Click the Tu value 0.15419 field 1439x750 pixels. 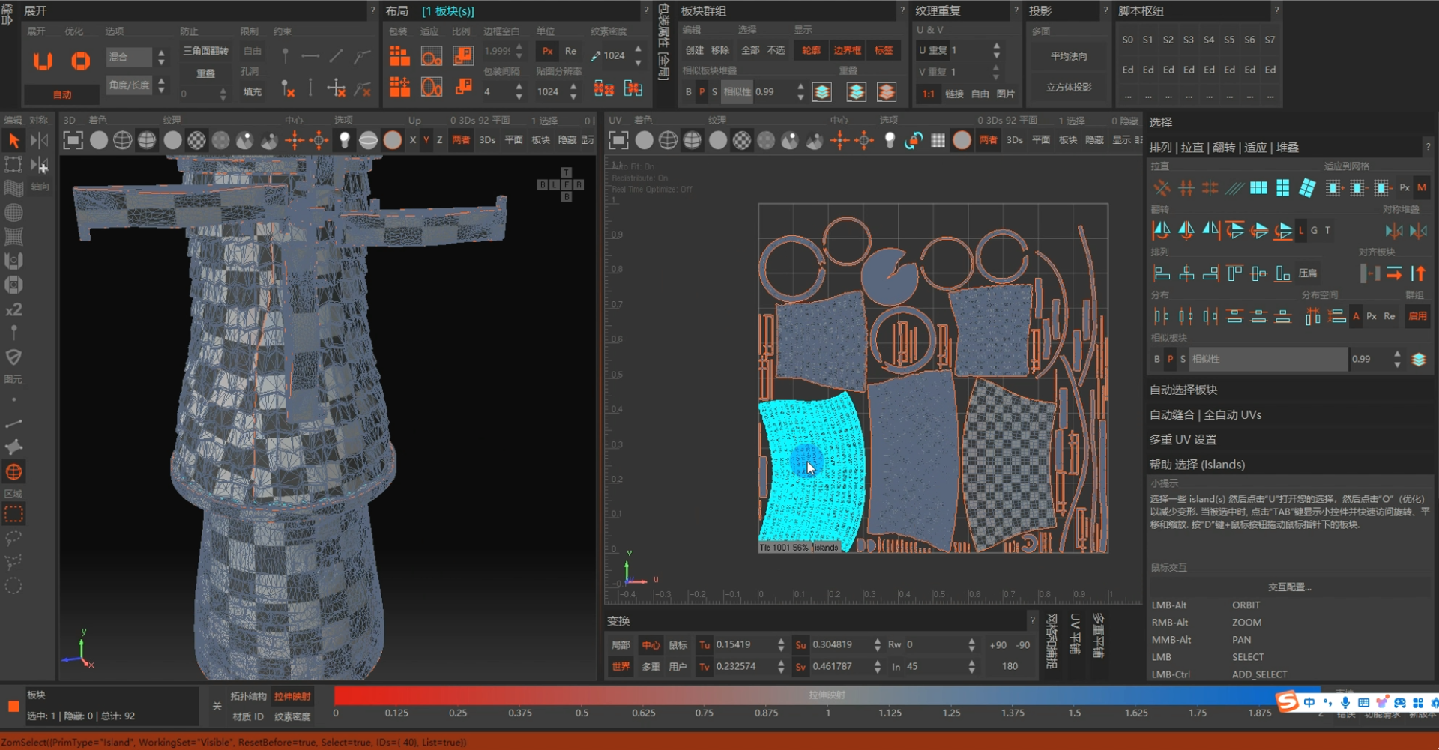point(743,644)
